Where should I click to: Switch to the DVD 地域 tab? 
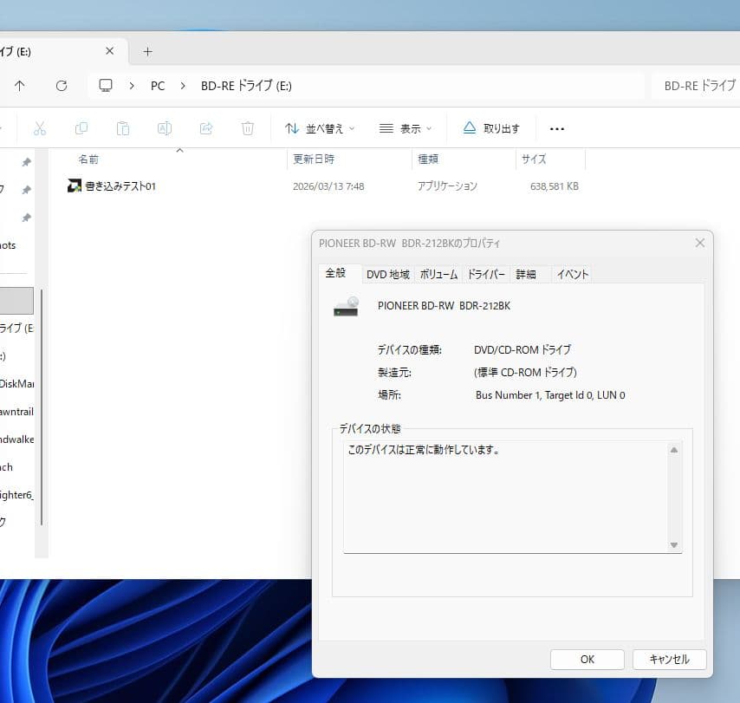pyautogui.click(x=388, y=274)
